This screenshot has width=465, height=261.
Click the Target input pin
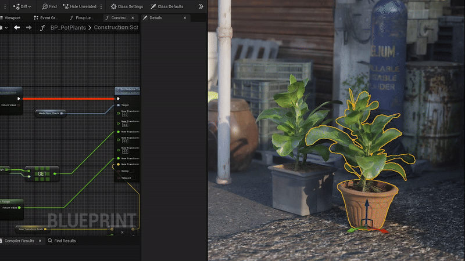(x=119, y=105)
